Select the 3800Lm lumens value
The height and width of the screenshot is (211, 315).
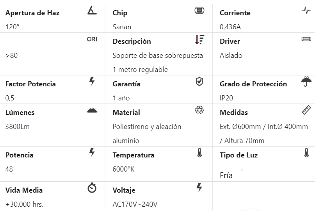18,127
